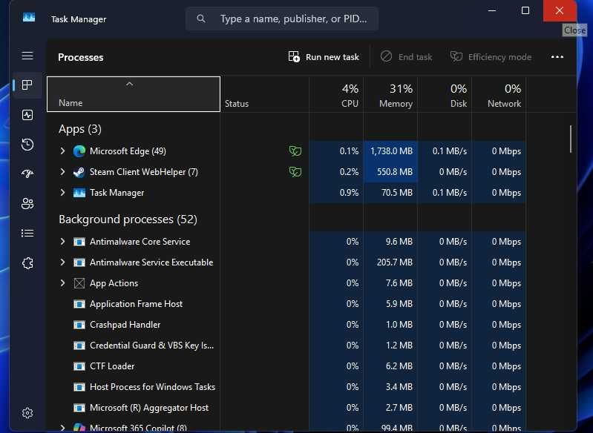Click efficiency leaf icon for Microsoft Edge
The height and width of the screenshot is (433, 593).
click(x=295, y=151)
